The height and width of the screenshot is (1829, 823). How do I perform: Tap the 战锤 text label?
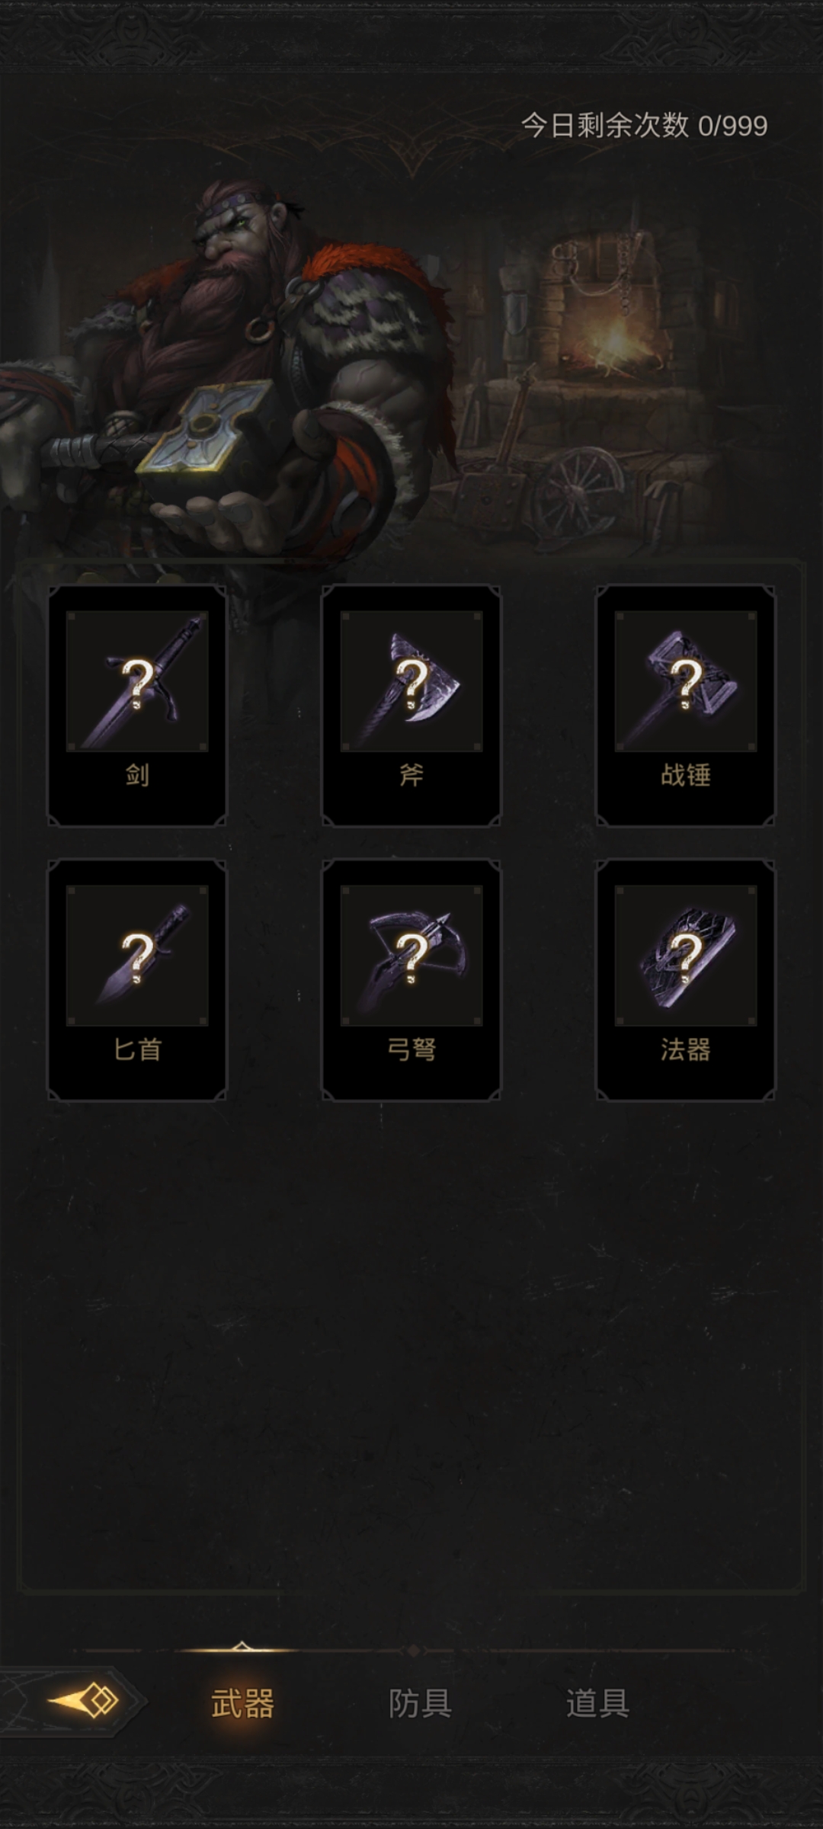coord(686,775)
